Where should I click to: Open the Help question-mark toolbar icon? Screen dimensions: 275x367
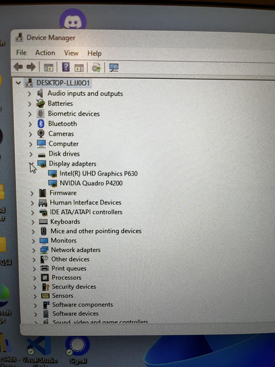(66, 67)
